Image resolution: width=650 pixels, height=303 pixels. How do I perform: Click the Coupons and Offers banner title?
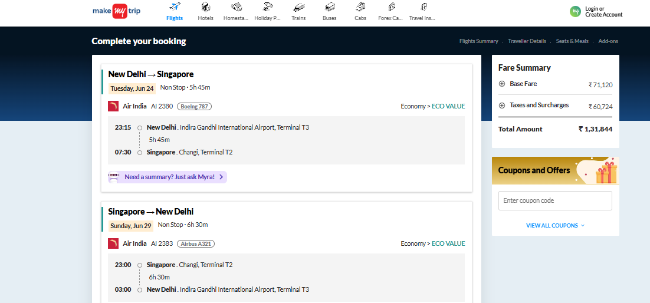pyautogui.click(x=534, y=170)
